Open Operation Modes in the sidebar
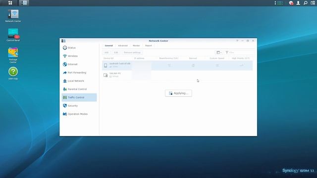 [x=79, y=114]
